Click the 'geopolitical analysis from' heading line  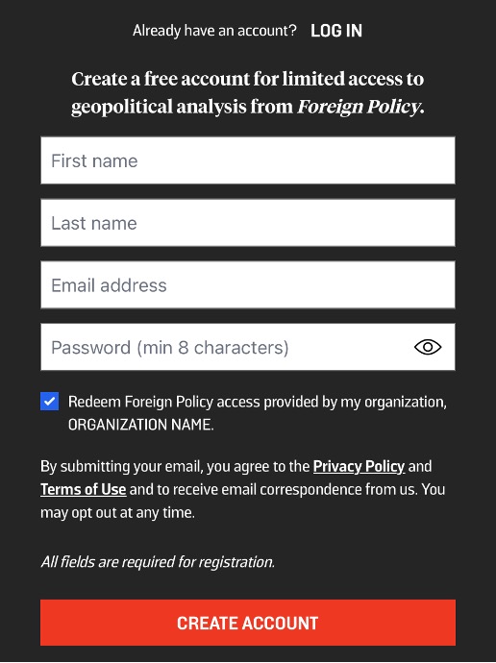[182, 106]
